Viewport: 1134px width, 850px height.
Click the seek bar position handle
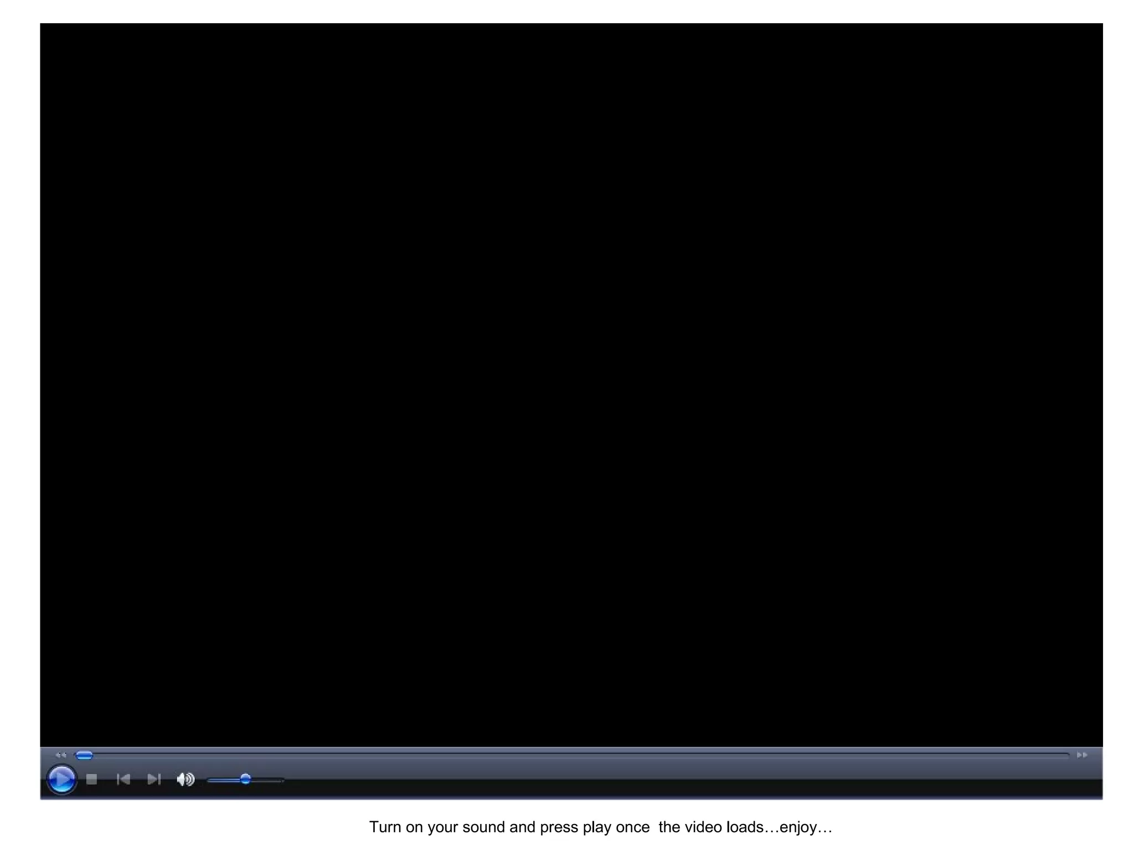click(84, 755)
